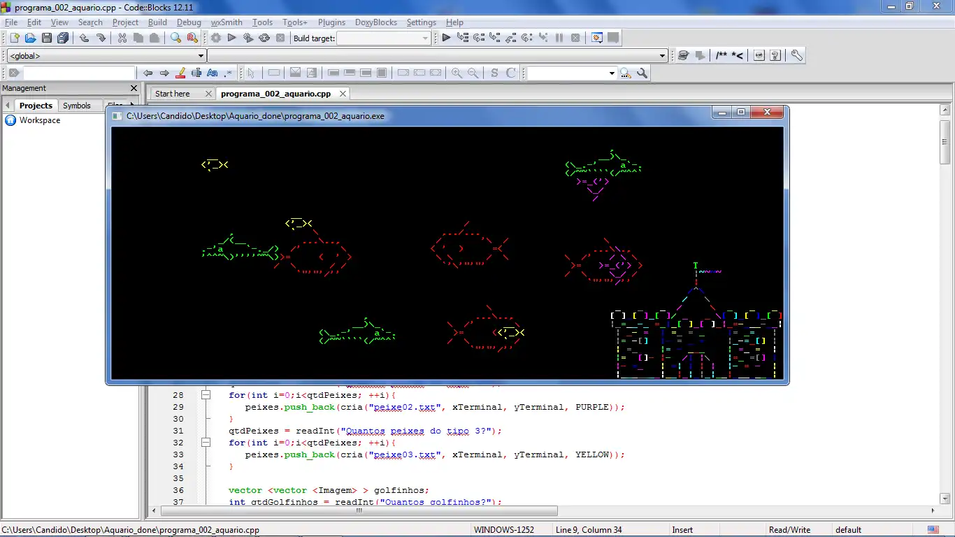
Task: Open the Debugging windows icon
Action: (x=597, y=38)
